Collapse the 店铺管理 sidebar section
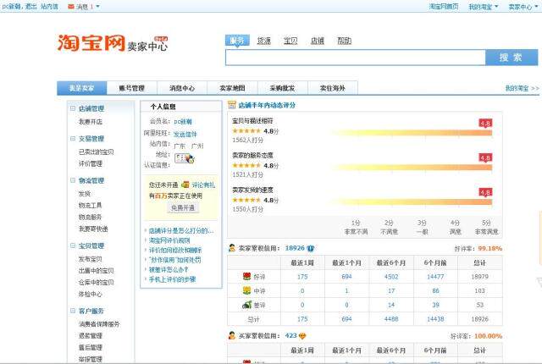The width and height of the screenshot is (542, 364). (73, 108)
